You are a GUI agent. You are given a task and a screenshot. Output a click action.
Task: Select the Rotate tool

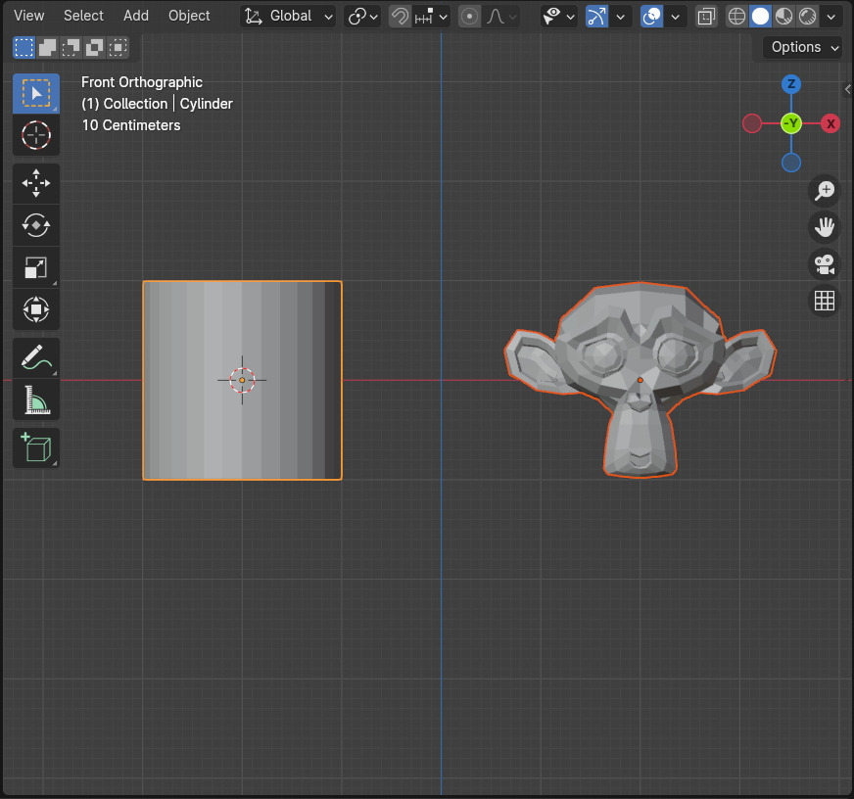pos(36,225)
